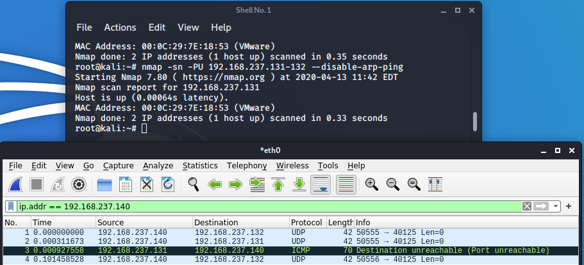Select the ICMP Destination unreachable packet
584x265 pixels.
tap(290, 250)
